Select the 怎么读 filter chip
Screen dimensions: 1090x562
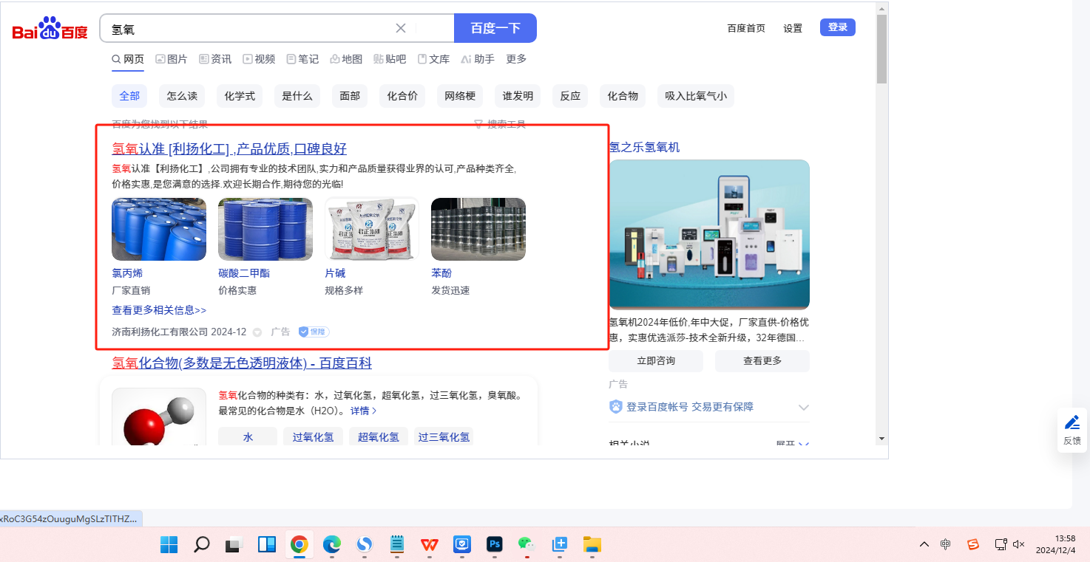coord(182,96)
